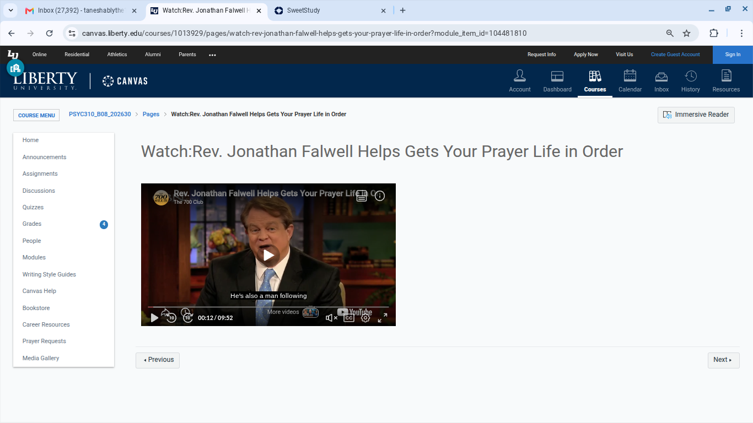This screenshot has width=753, height=423.
Task: Toggle closed captions CC button
Action: click(349, 318)
